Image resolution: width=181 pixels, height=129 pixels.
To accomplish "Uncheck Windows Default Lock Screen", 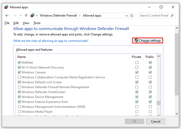I will pyautogui.click(x=19, y=82).
